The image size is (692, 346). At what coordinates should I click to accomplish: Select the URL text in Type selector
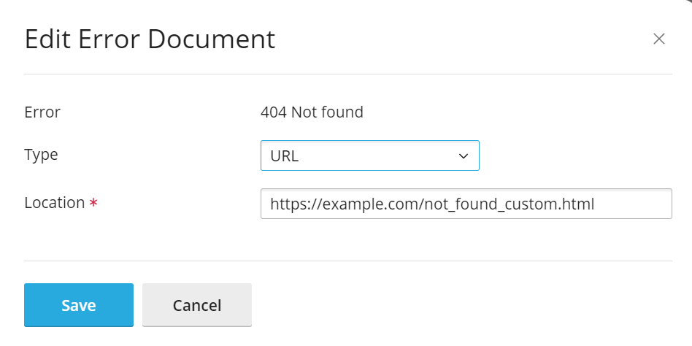[x=285, y=156]
